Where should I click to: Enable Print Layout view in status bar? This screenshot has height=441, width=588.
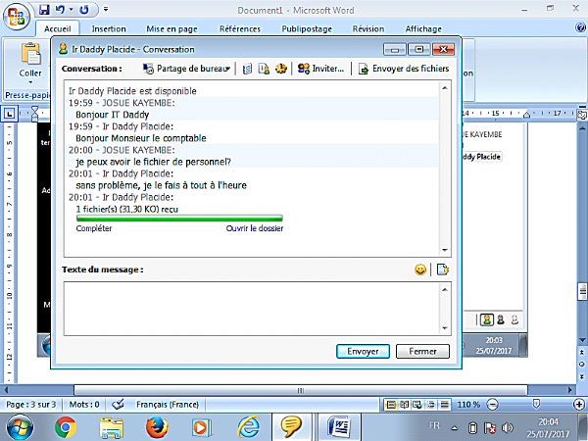391,405
